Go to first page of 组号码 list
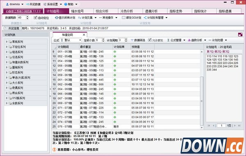The width and height of the screenshot is (246, 156). (209, 125)
